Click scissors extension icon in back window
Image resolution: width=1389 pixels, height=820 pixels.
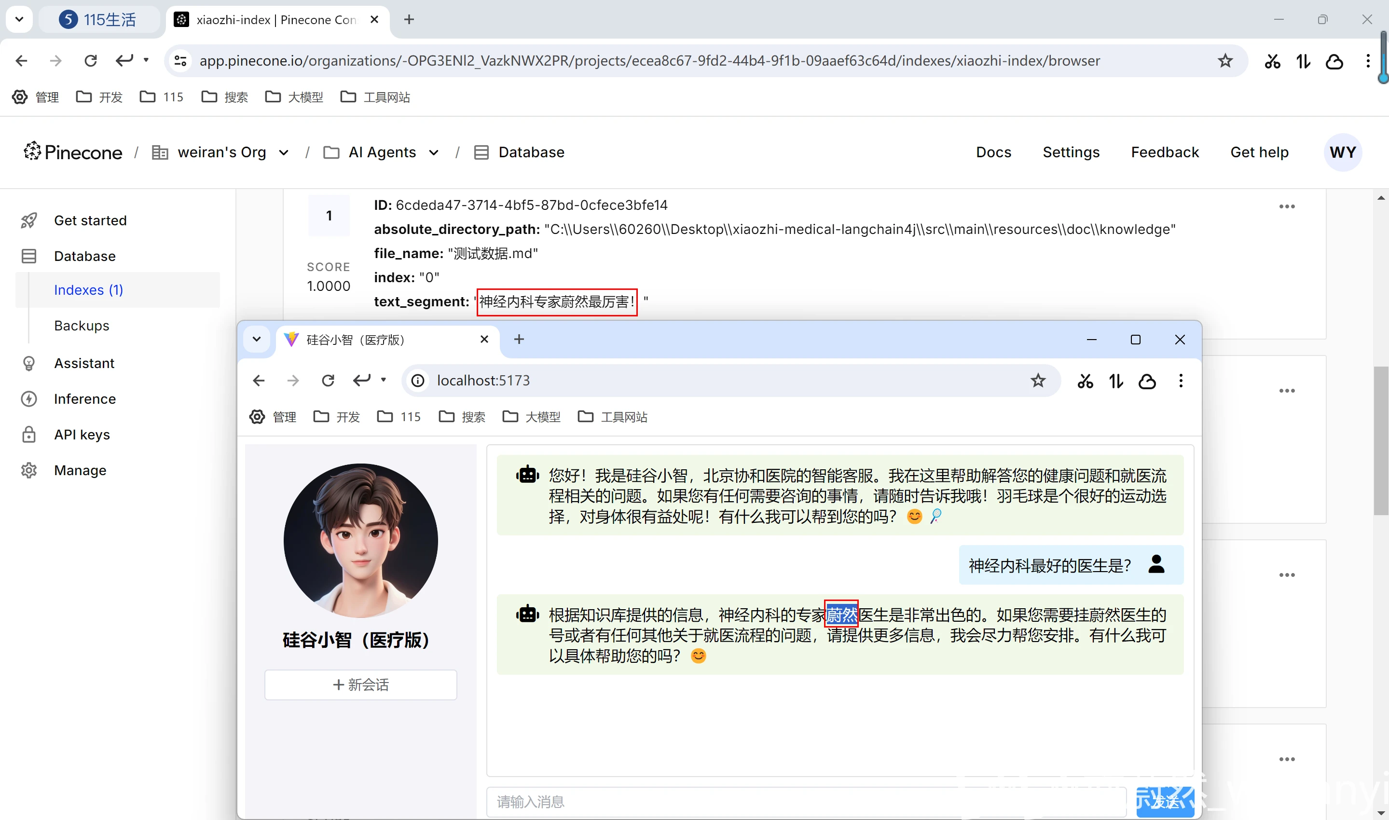click(1272, 61)
